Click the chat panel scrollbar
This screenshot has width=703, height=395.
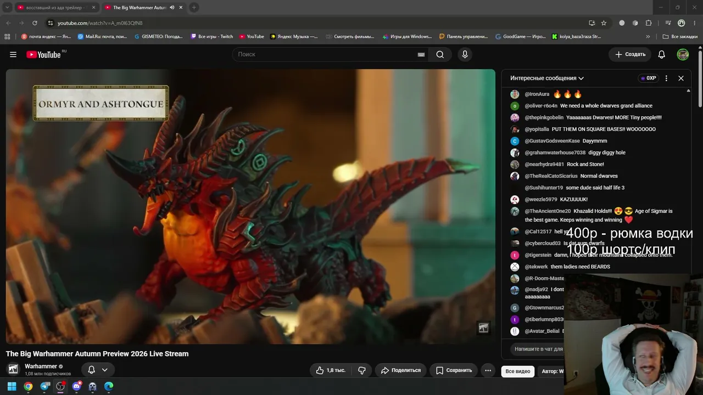coord(688,181)
